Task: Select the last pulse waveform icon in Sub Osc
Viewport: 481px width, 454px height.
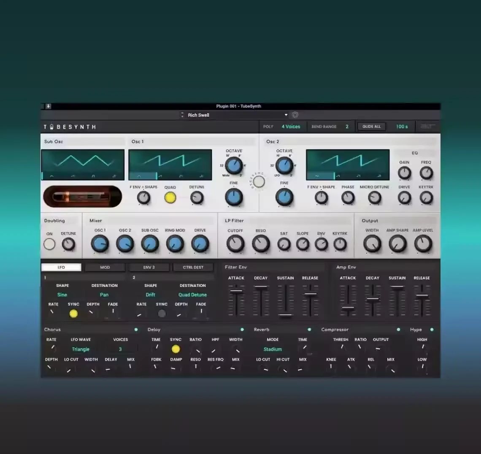Action: (114, 176)
